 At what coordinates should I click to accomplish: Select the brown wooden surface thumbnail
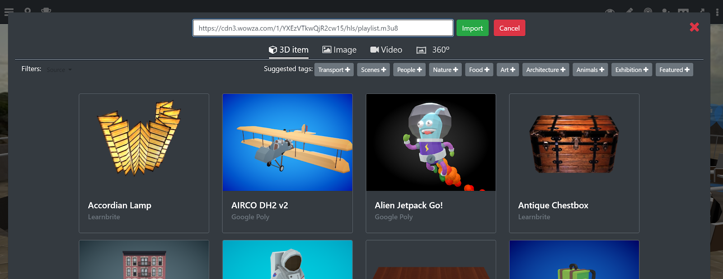tap(431, 260)
